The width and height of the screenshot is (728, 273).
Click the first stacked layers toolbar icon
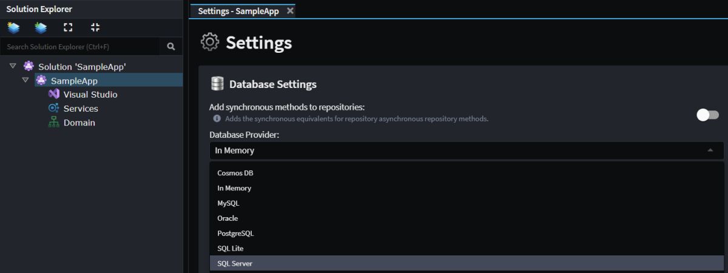coord(13,27)
